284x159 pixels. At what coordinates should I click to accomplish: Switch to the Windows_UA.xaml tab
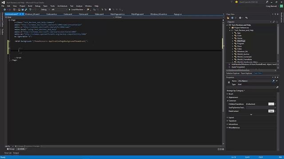click(32, 14)
